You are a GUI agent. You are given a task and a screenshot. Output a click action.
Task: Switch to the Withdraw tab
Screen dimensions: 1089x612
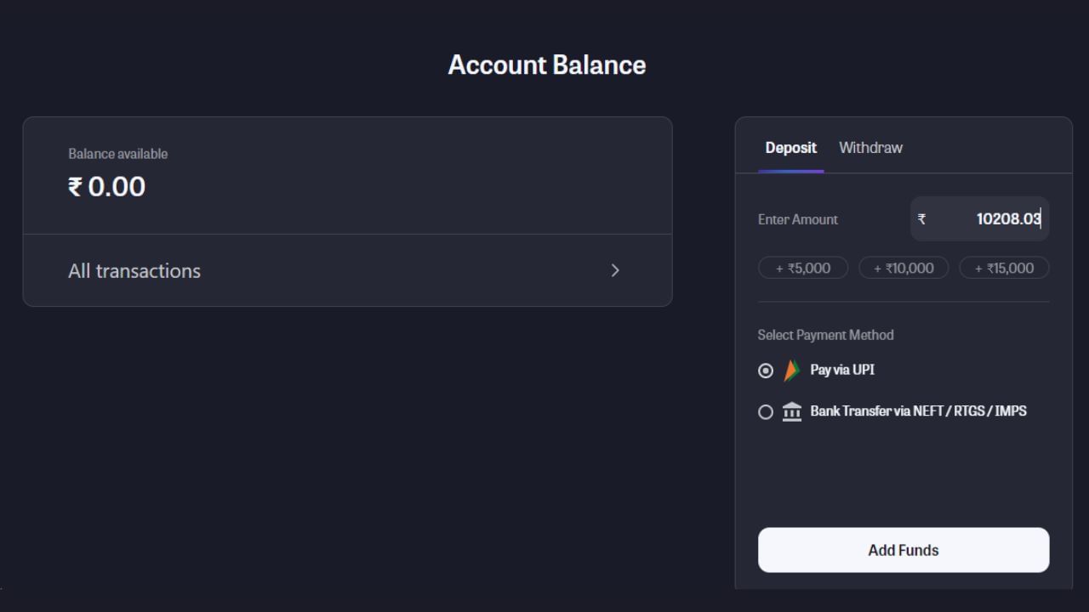tap(870, 148)
